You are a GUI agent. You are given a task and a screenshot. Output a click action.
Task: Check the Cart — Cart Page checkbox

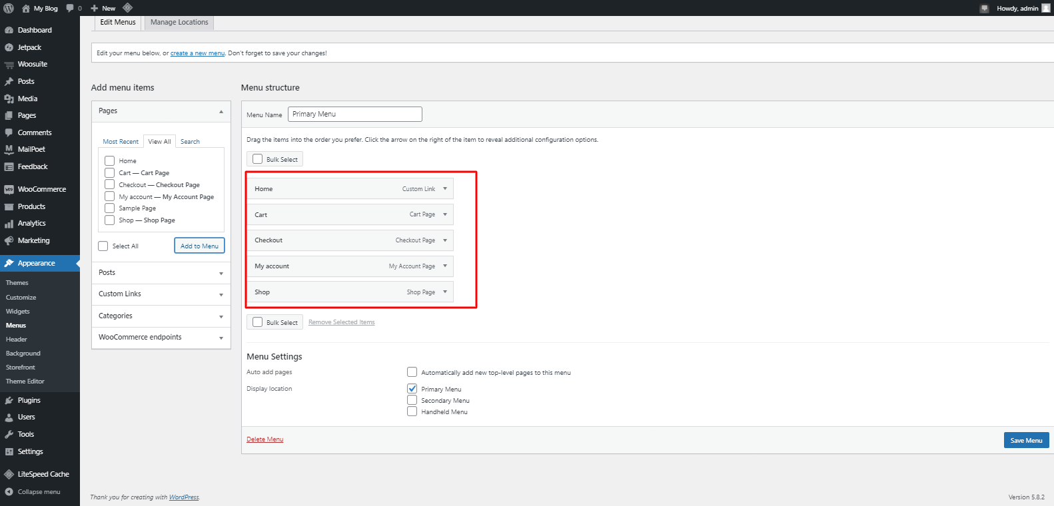pyautogui.click(x=110, y=172)
